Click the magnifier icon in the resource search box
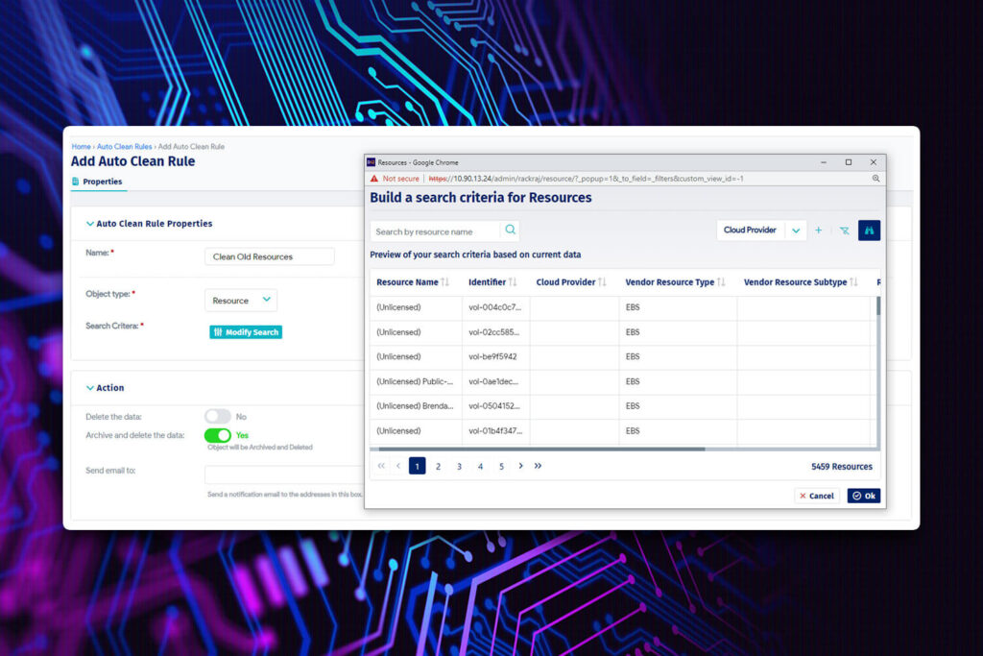This screenshot has height=656, width=983. coord(510,231)
